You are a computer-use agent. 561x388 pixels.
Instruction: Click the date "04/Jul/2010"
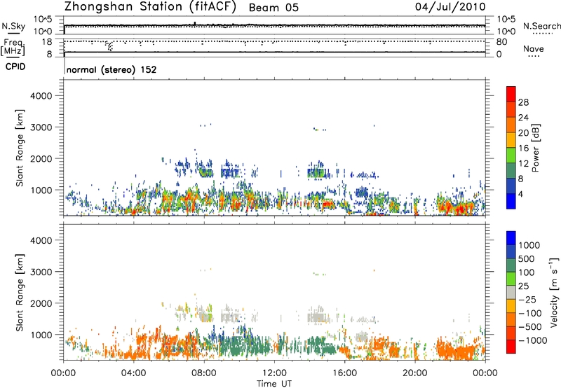[x=450, y=7]
